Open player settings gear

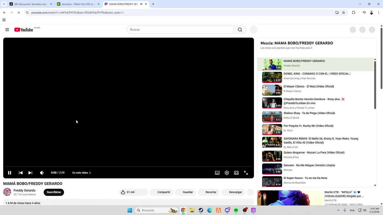227,173
